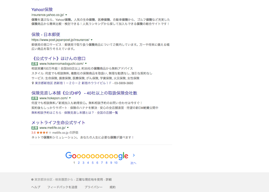Jump to results page 10
This screenshot has width=269, height=192.
[x=116, y=163]
